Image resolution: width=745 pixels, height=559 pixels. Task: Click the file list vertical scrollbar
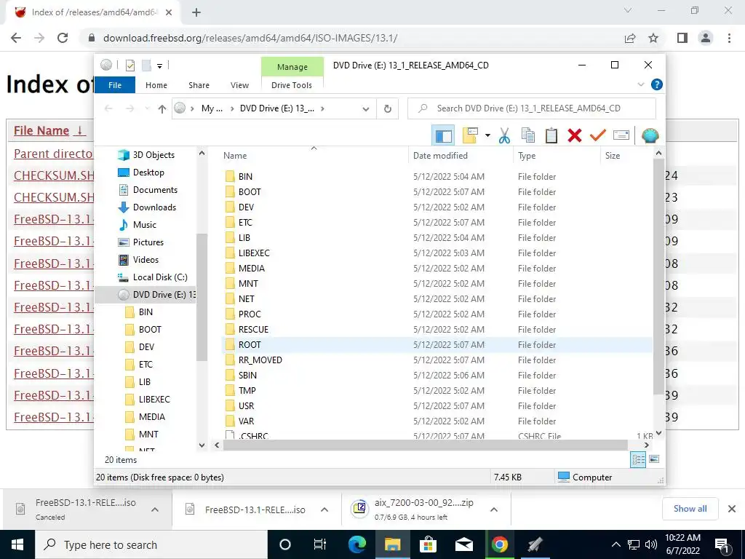pyautogui.click(x=658, y=276)
